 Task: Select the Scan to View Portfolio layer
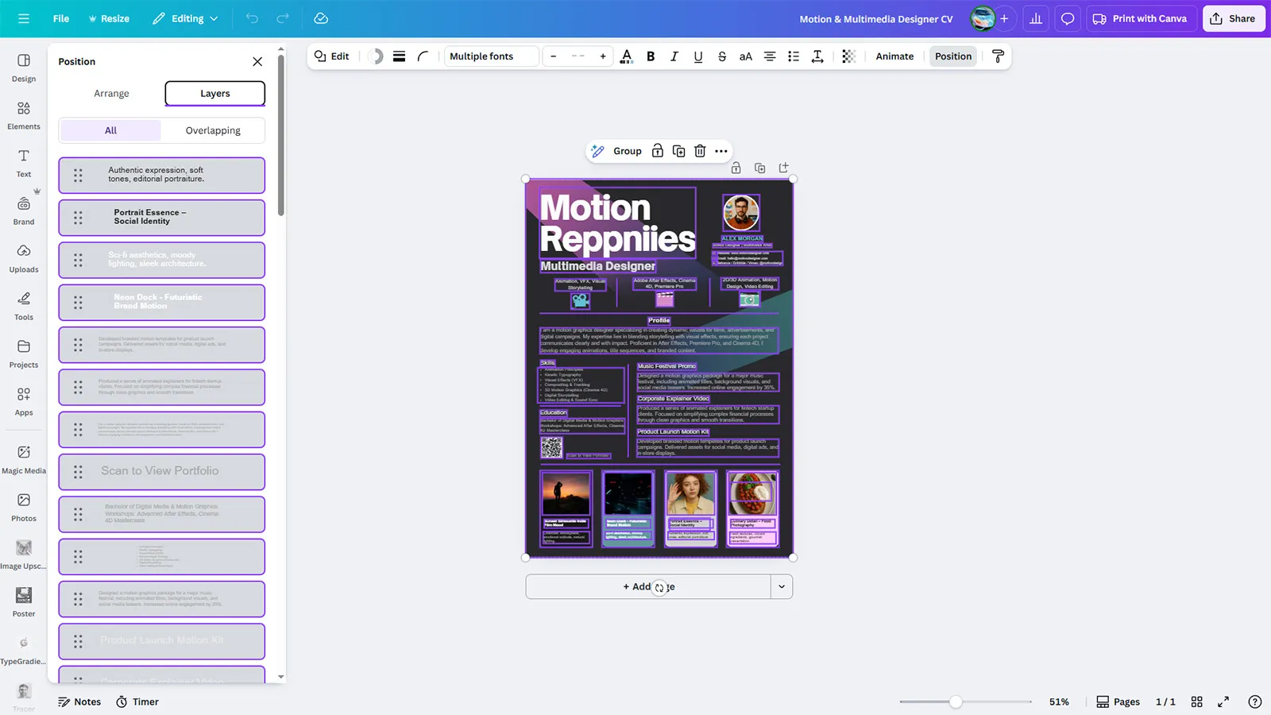pos(161,471)
